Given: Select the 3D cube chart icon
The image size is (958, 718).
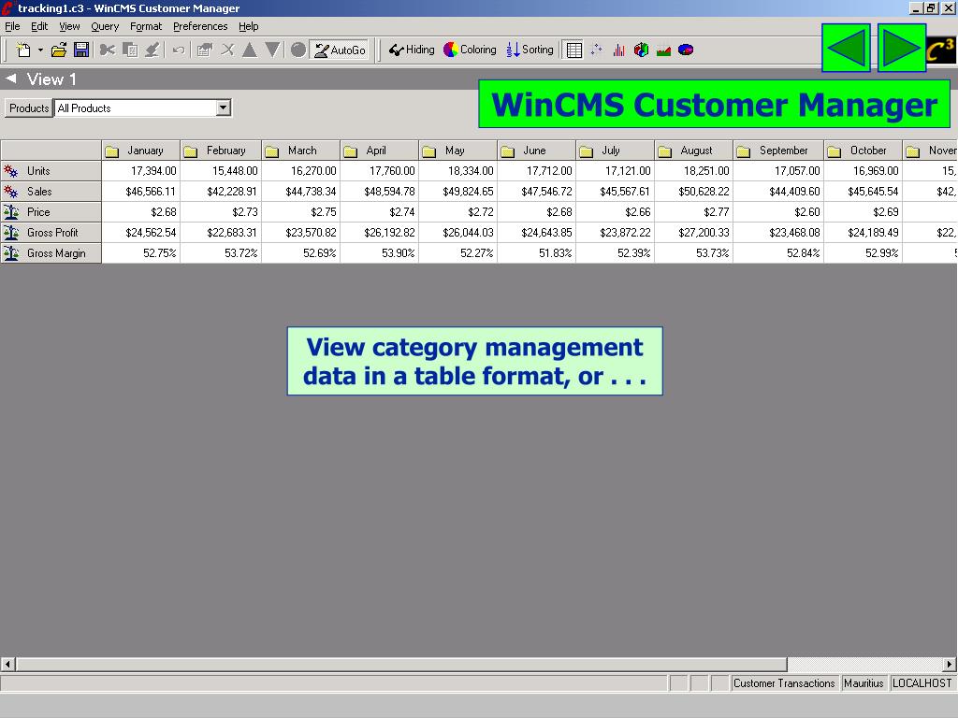Looking at the screenshot, I should [641, 50].
